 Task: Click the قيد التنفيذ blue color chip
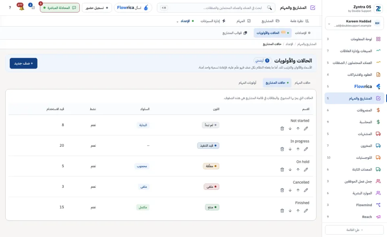click(x=208, y=146)
